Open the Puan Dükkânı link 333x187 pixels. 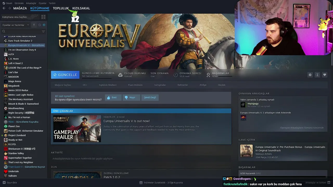tap(135, 85)
